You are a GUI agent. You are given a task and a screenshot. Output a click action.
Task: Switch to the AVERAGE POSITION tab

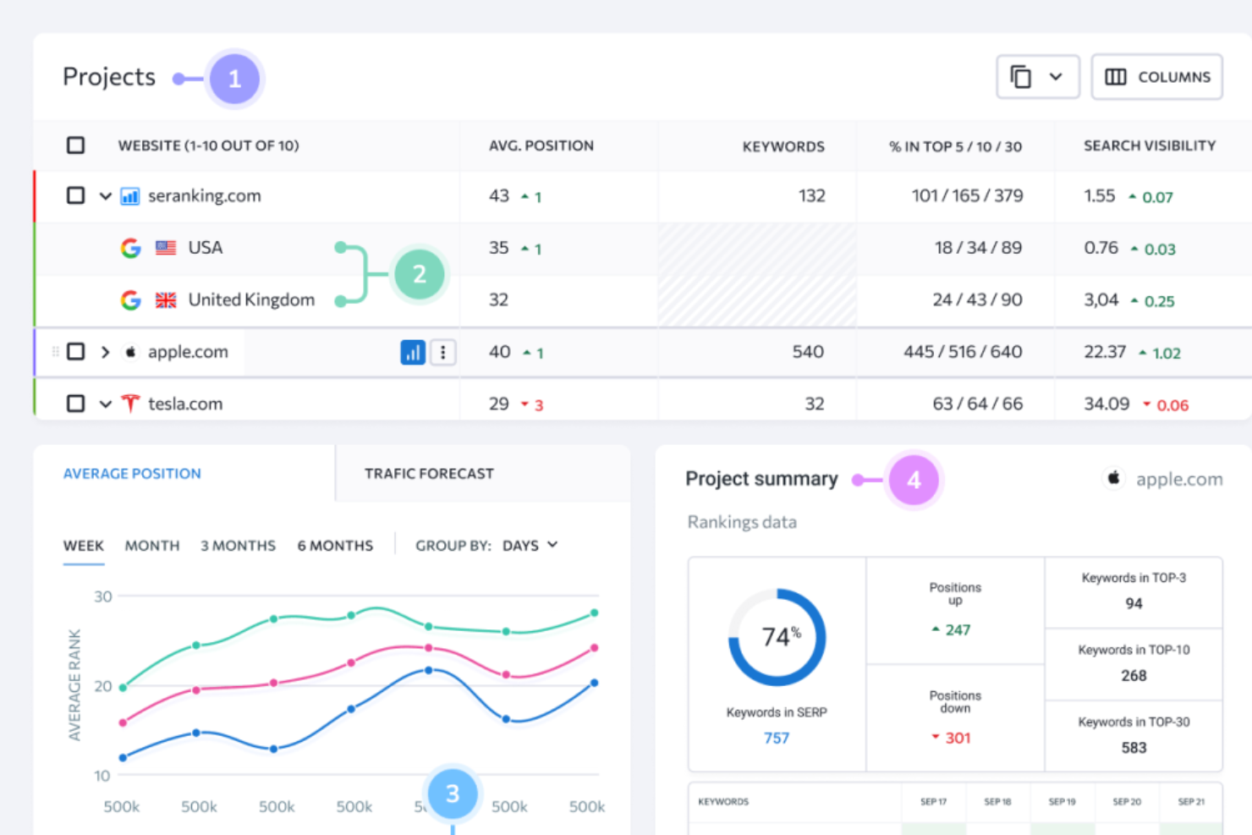tap(132, 474)
